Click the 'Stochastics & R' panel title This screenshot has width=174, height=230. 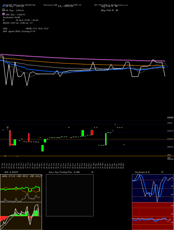(x=142, y=172)
